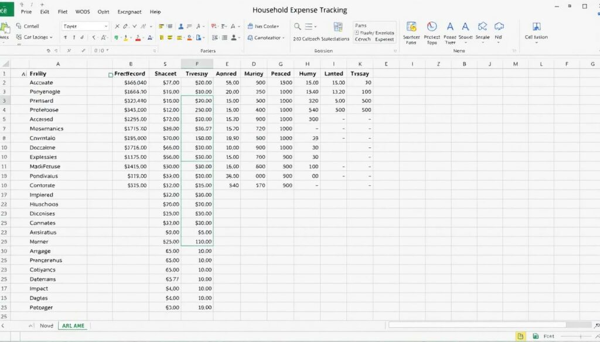The image size is (600, 342).
Task: Click the blue A text color icon
Action: pyautogui.click(x=150, y=37)
